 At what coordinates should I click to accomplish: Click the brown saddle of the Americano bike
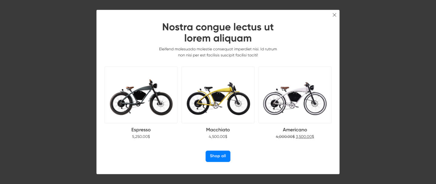[x=285, y=88]
